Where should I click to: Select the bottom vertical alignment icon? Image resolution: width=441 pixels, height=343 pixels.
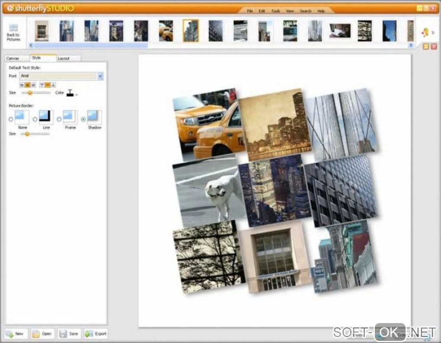tap(53, 85)
